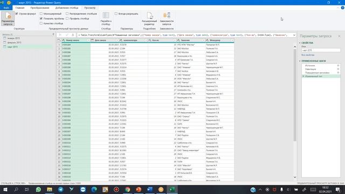Switch to the Добавление столбца tab
This screenshot has width=345, height=194.
67,8
